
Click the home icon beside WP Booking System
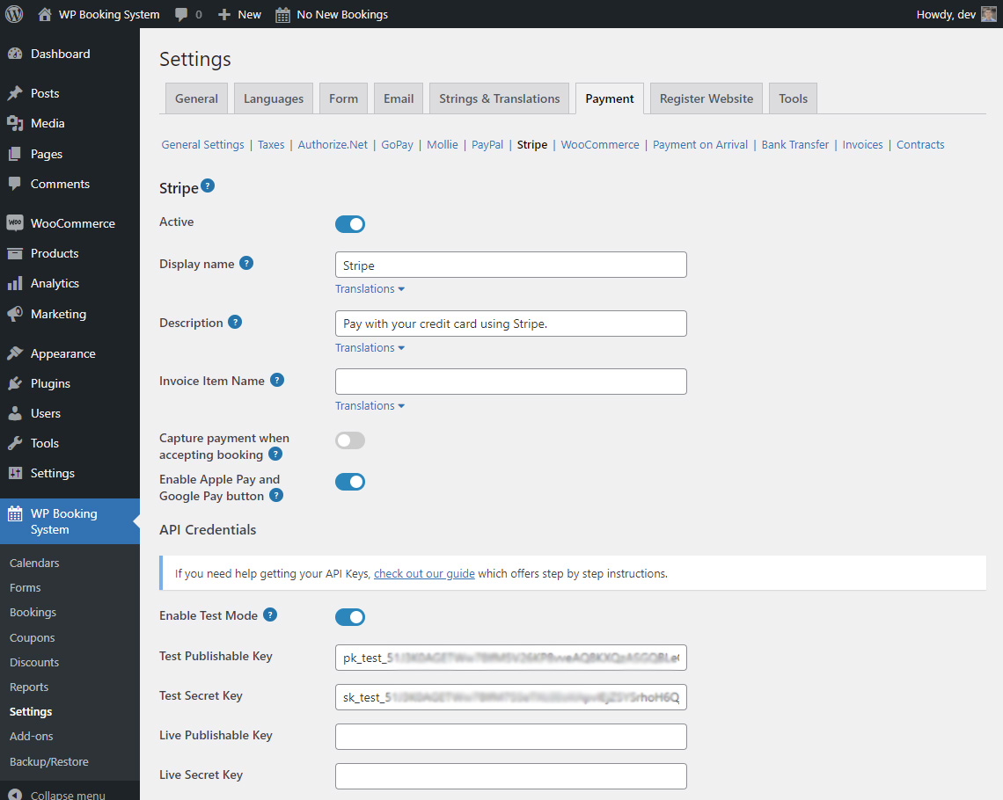click(45, 14)
